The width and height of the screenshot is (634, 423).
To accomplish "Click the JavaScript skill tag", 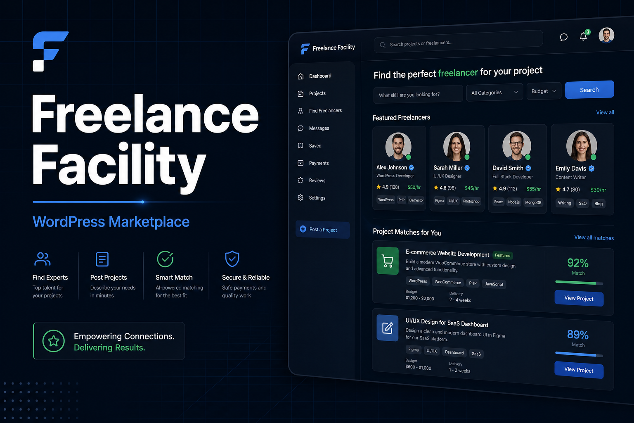I will 494,284.
